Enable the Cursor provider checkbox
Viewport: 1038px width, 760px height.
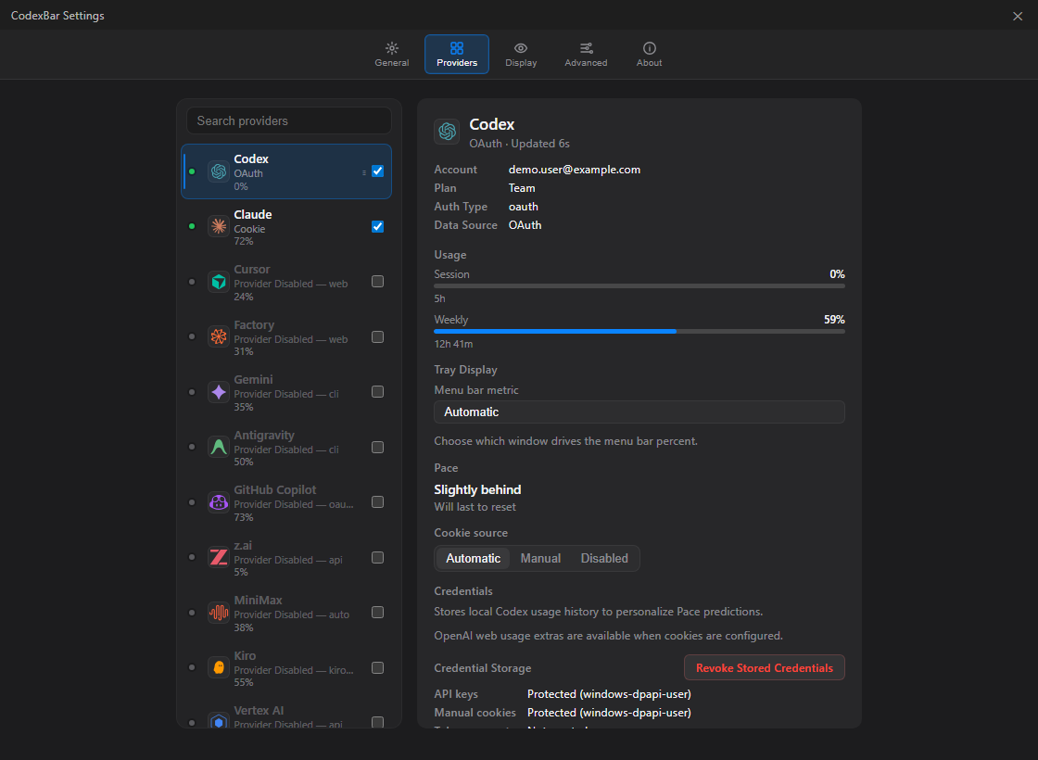[377, 282]
